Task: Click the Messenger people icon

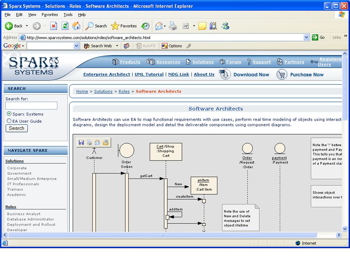Action: [225, 26]
